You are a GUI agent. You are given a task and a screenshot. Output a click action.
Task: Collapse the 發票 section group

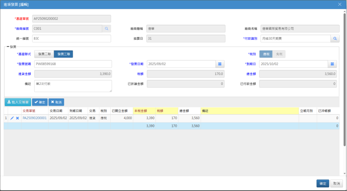[x=6, y=46]
